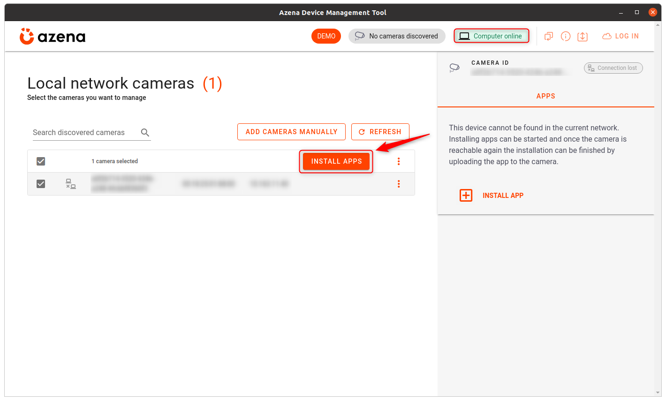Click the Connection lost badge
This screenshot has height=401, width=666.
pos(613,68)
